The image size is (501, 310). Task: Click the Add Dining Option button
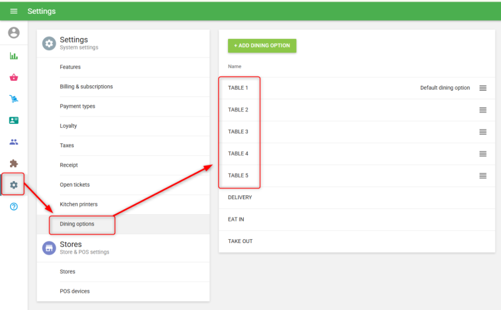262,46
